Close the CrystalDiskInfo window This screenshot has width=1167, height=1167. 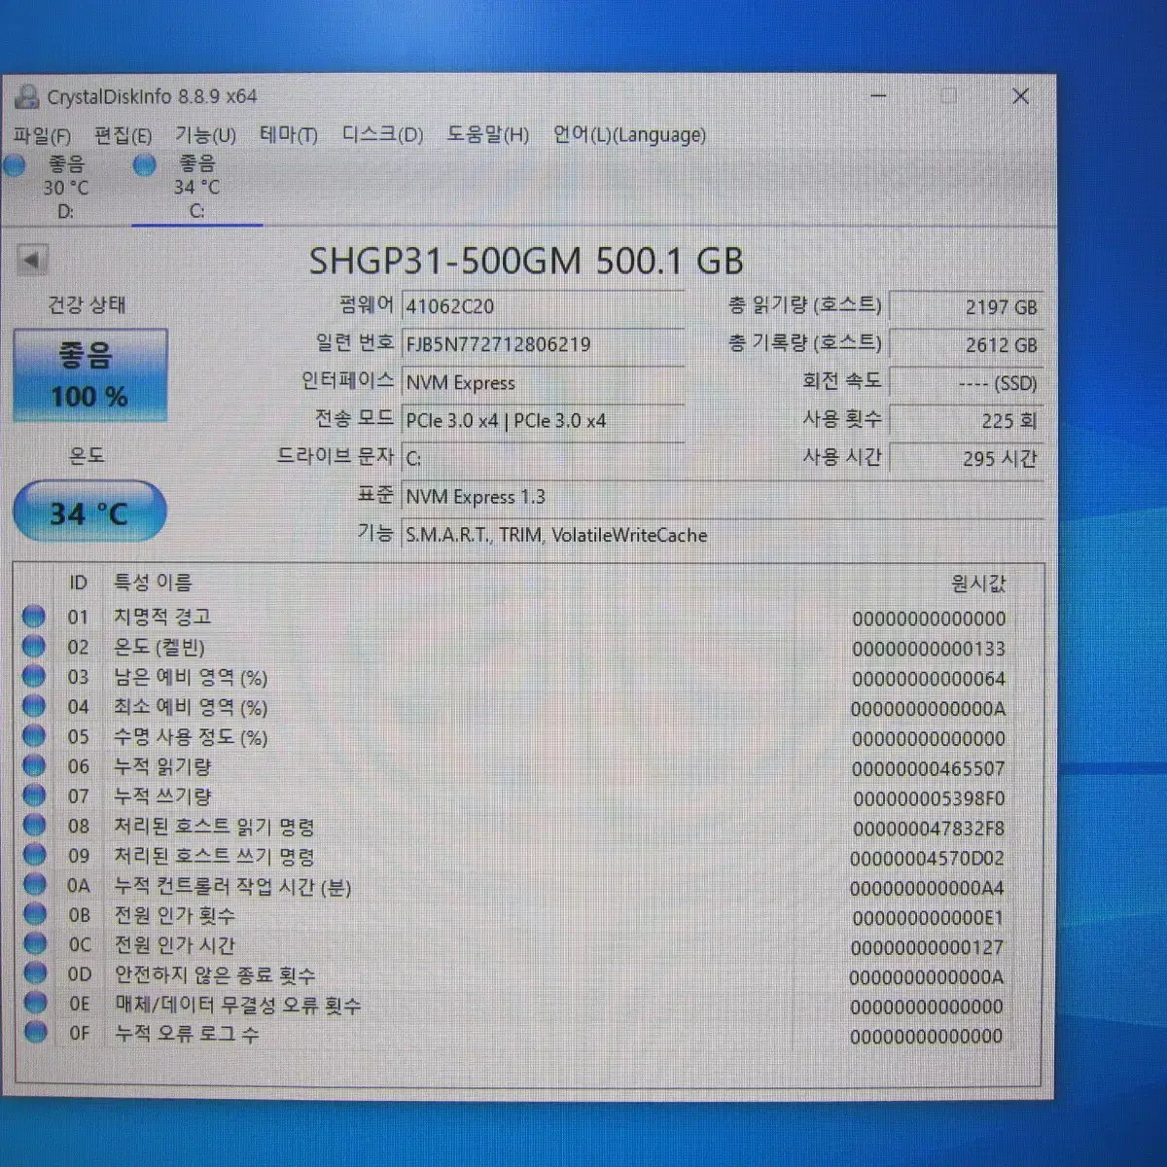click(x=1020, y=95)
